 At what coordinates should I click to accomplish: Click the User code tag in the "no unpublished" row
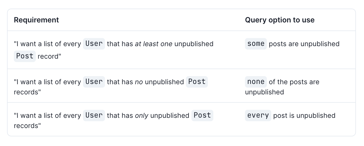[x=94, y=82]
